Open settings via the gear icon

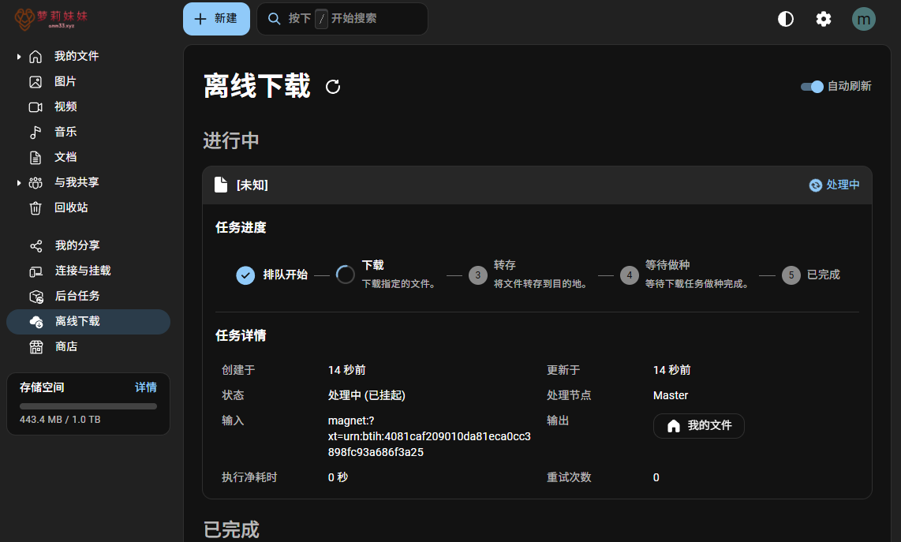[x=824, y=19]
